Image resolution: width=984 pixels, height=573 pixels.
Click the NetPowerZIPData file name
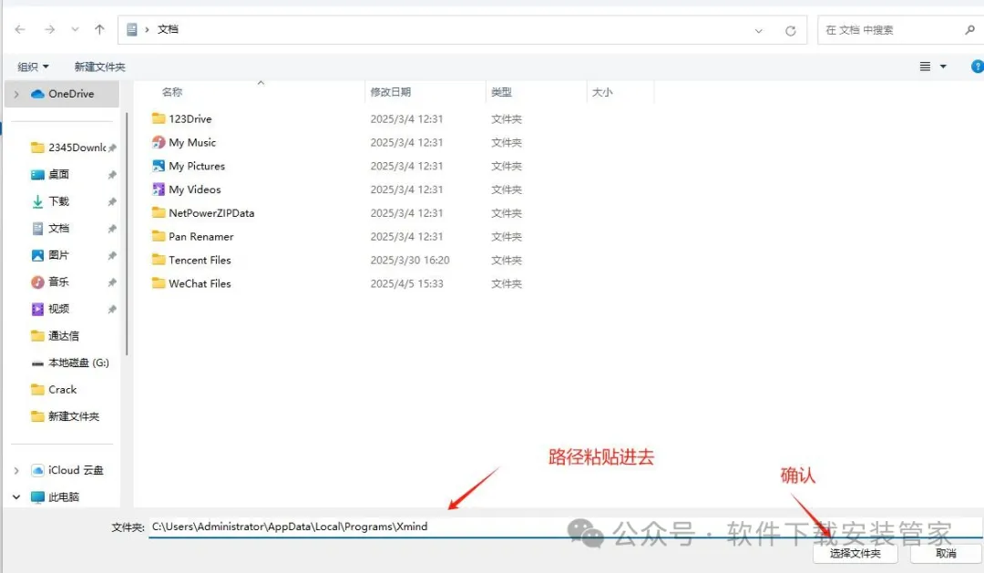pos(211,213)
